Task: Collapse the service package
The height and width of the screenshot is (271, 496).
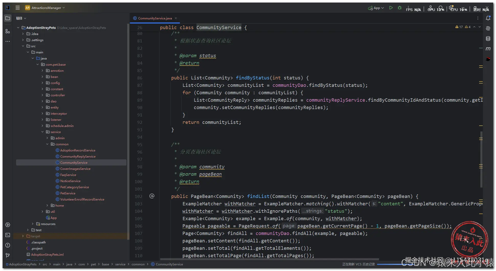Action: 42,132
